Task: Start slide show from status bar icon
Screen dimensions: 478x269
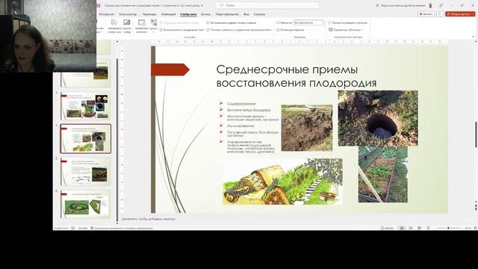Action: click(x=428, y=228)
